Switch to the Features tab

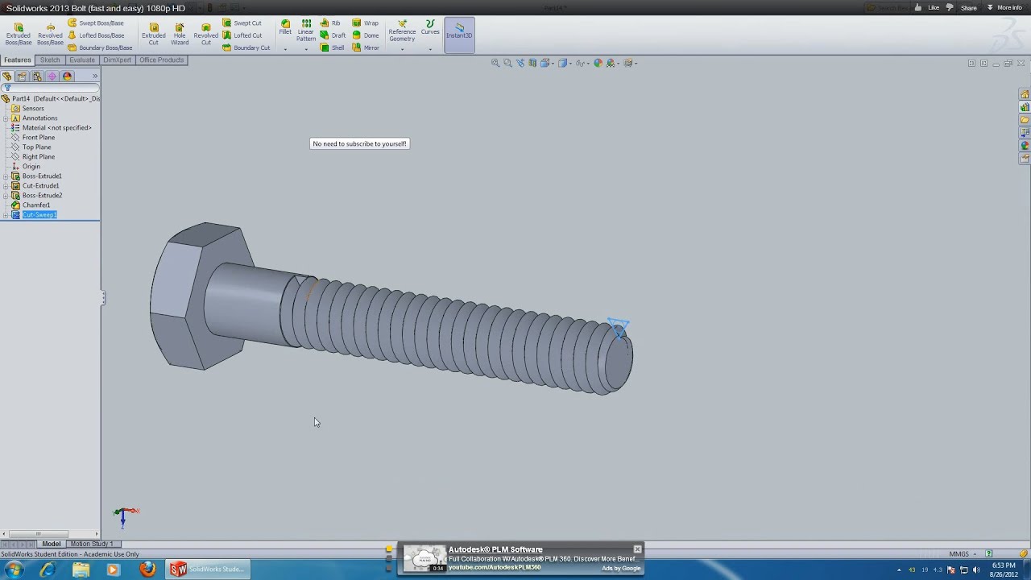[17, 60]
